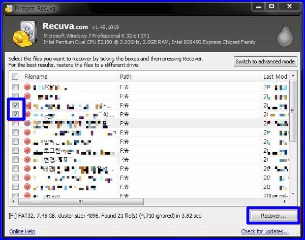The width and height of the screenshot is (305, 240).
Task: Tick the checkbox of the highlighted grey row
Action: pyautogui.click(x=15, y=123)
